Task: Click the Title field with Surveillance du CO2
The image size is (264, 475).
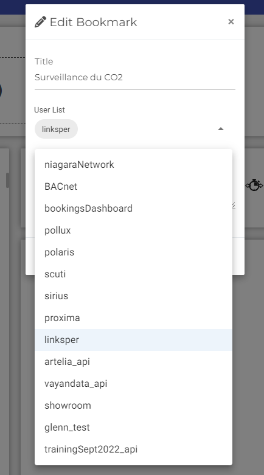Action: pos(135,78)
